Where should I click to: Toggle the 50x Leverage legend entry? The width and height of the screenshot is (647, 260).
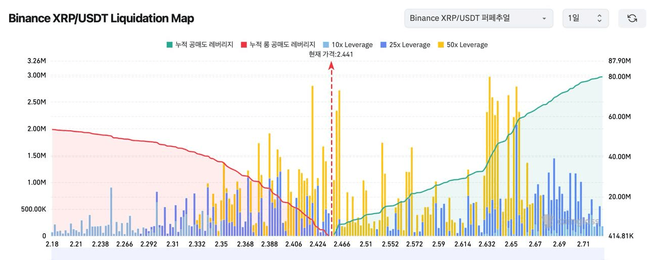tap(463, 44)
